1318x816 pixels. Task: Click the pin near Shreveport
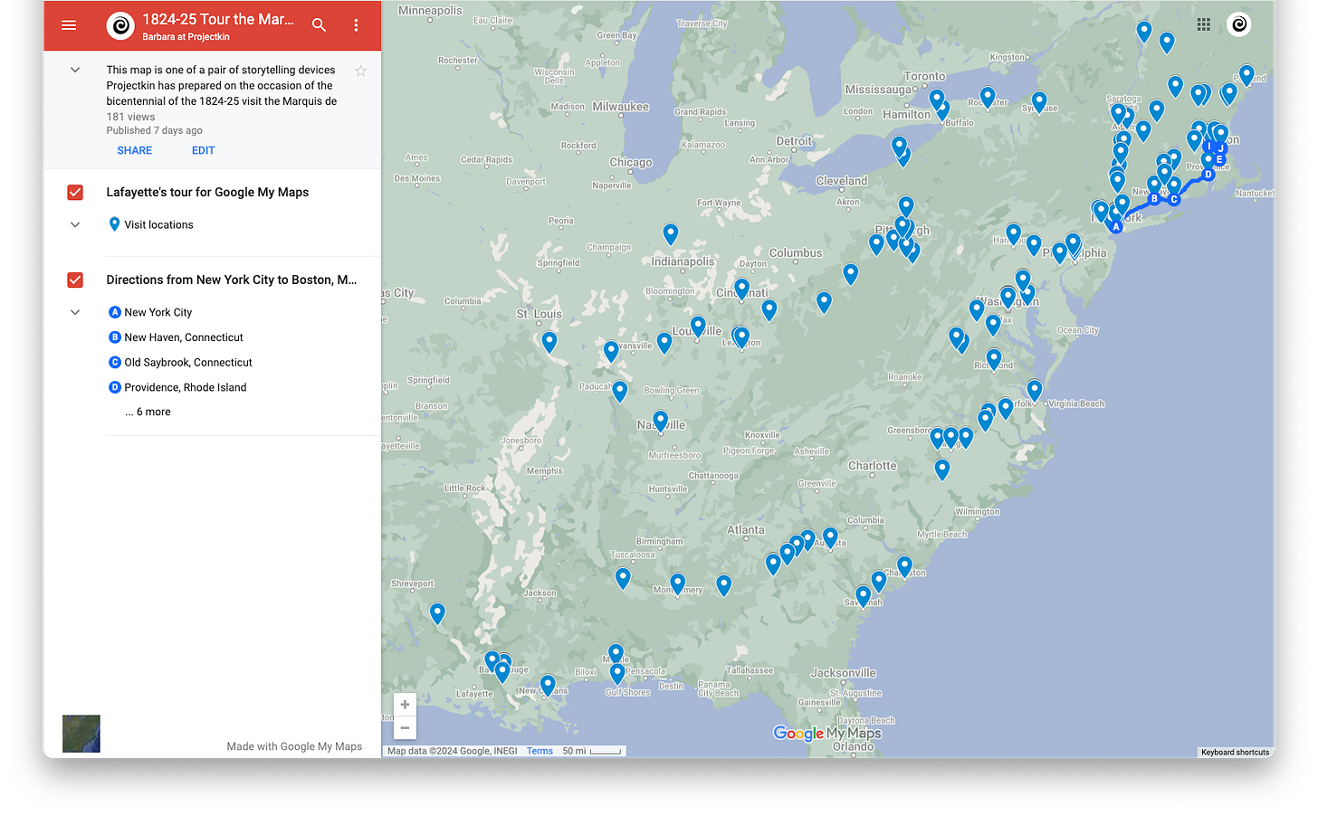tap(437, 613)
